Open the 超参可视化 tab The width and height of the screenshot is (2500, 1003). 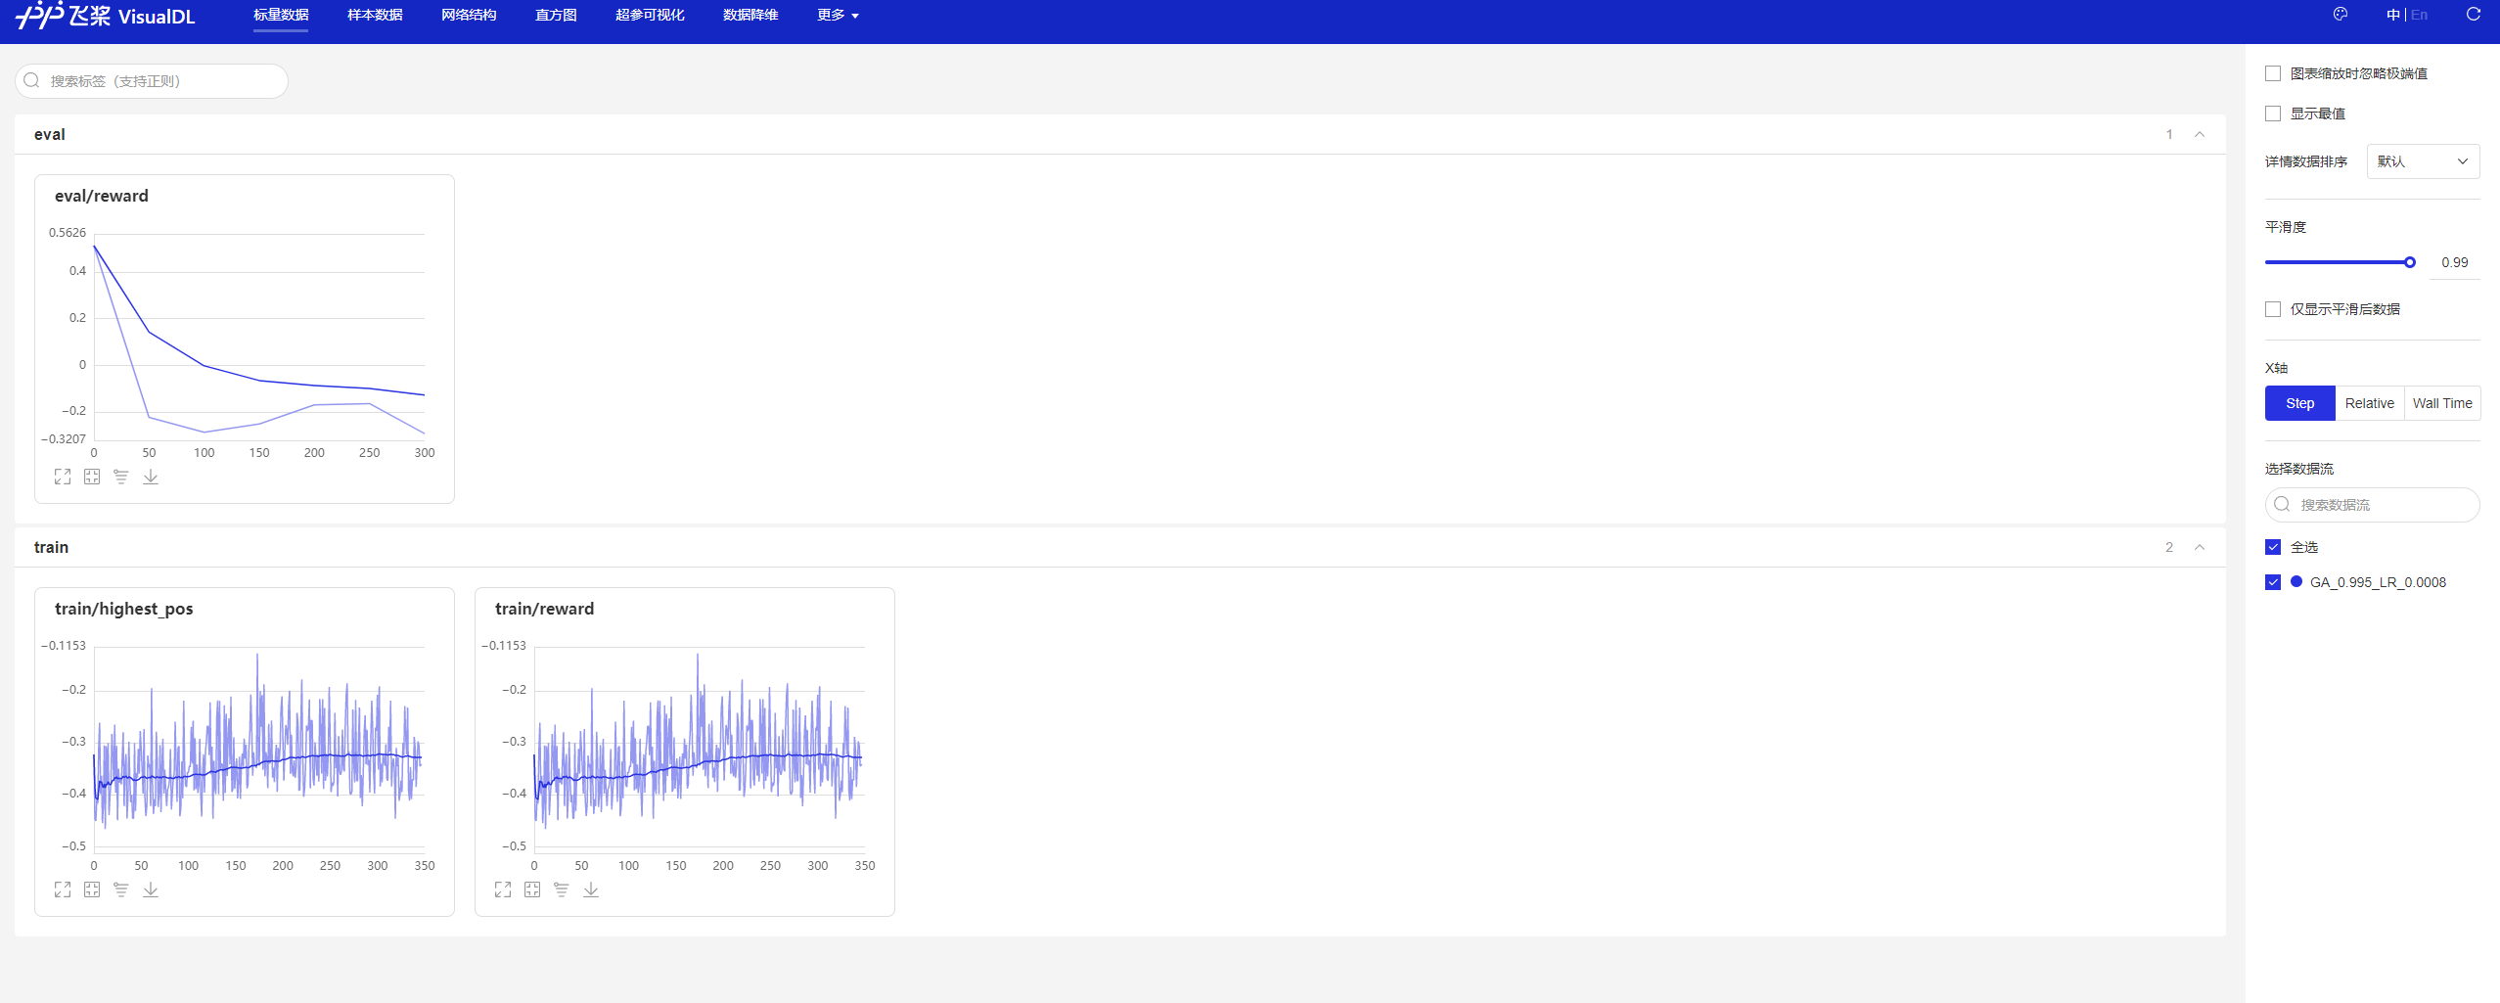(x=650, y=16)
